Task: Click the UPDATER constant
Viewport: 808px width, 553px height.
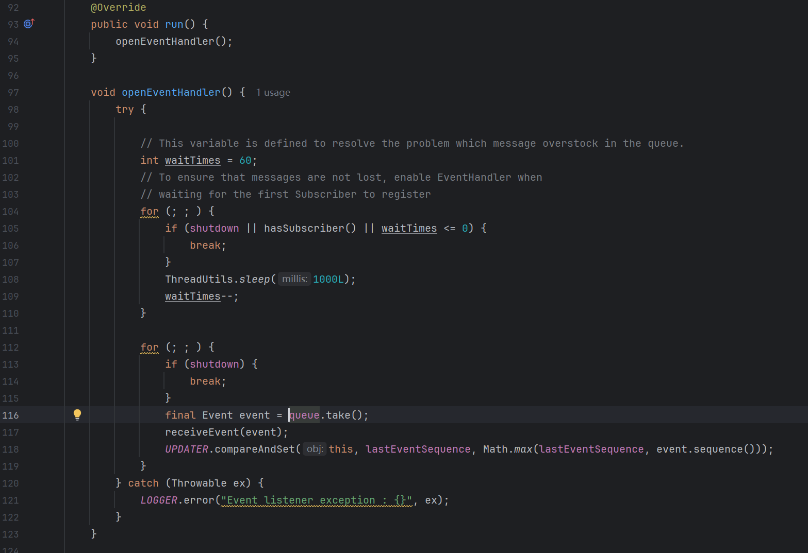Action: coord(186,450)
